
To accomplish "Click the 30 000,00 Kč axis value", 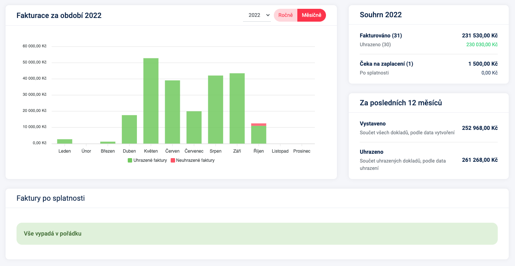I will pyautogui.click(x=35, y=95).
